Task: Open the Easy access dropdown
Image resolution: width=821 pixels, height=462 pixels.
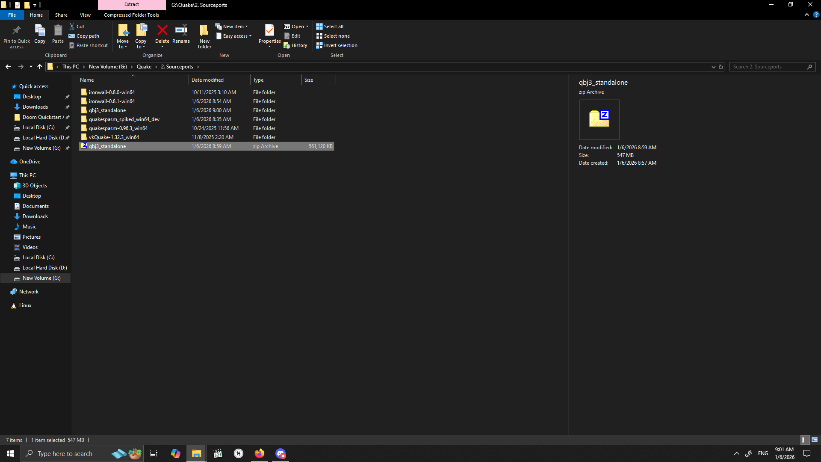Action: tap(234, 36)
